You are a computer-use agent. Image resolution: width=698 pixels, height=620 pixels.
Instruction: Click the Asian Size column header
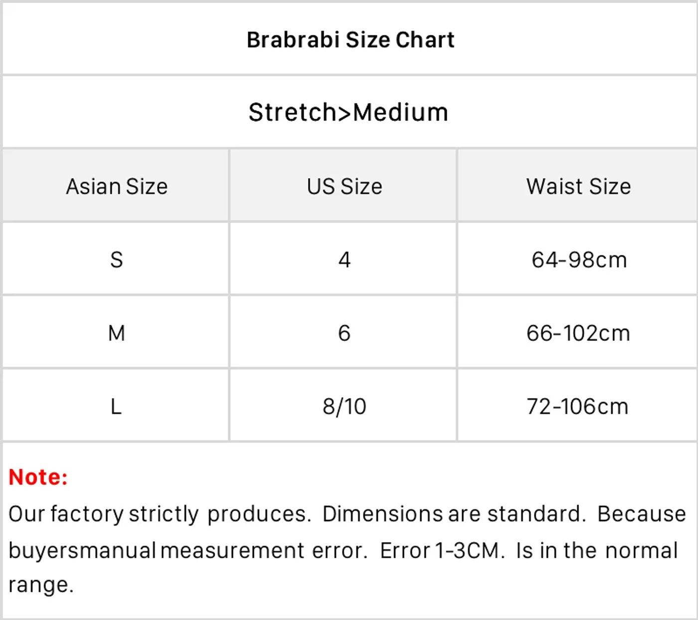click(117, 187)
